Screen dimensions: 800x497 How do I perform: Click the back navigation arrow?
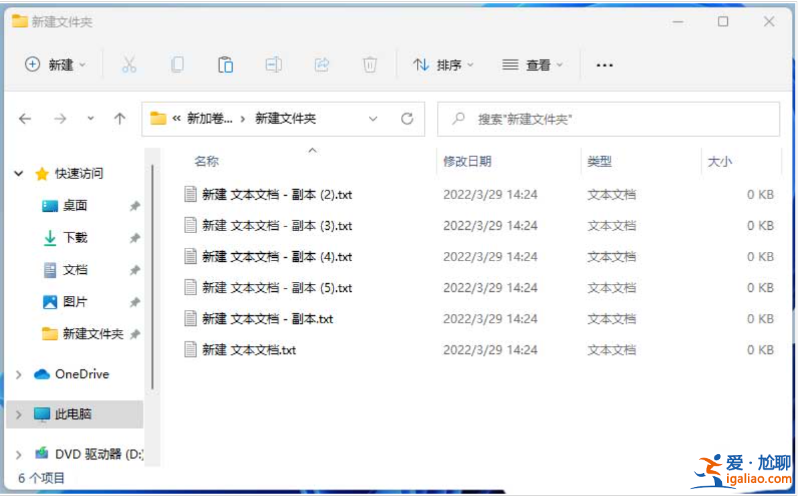[25, 118]
